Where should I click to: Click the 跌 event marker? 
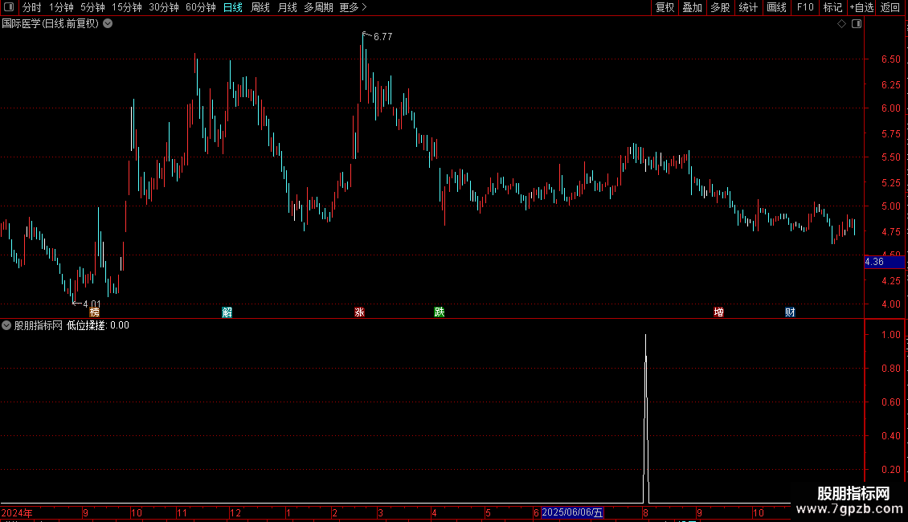pos(440,312)
